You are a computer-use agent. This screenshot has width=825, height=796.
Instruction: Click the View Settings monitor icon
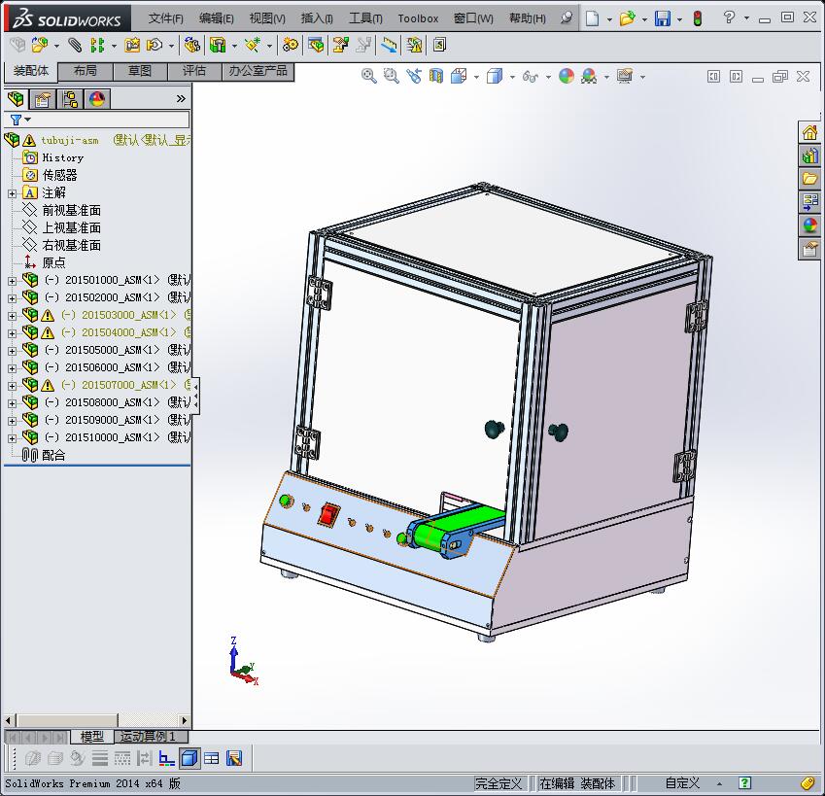click(x=625, y=76)
